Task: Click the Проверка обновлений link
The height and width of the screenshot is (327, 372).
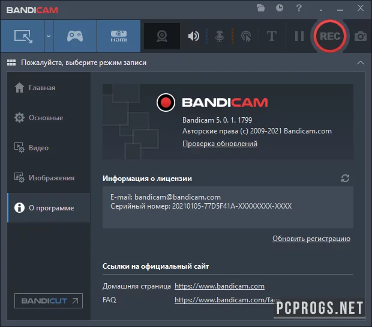Action: [x=220, y=144]
